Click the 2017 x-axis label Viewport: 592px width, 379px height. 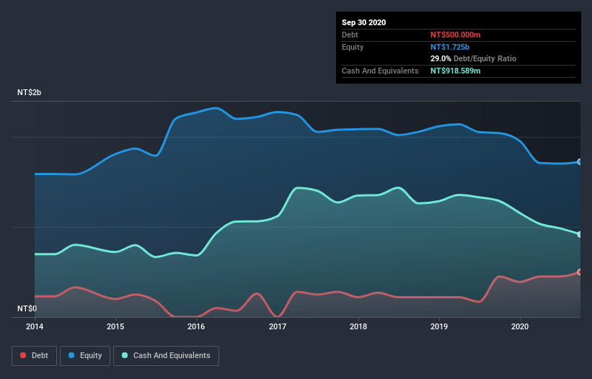(278, 326)
